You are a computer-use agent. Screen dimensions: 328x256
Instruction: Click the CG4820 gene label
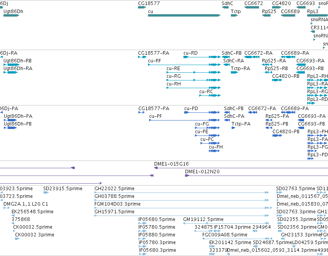281,3
